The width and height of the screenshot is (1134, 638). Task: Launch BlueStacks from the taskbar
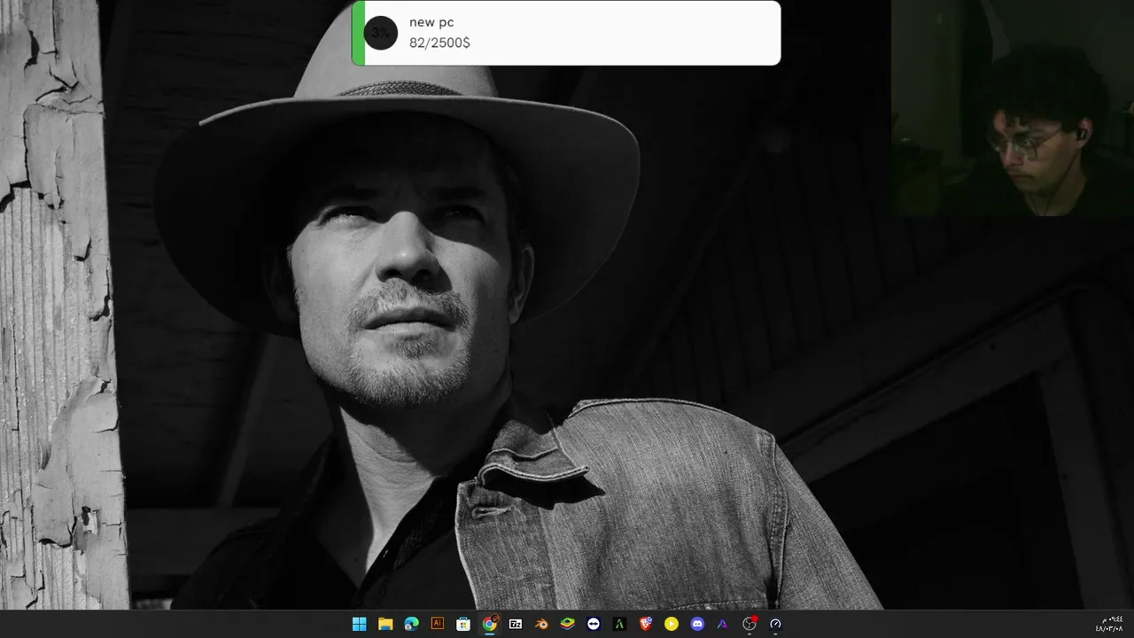click(x=567, y=624)
